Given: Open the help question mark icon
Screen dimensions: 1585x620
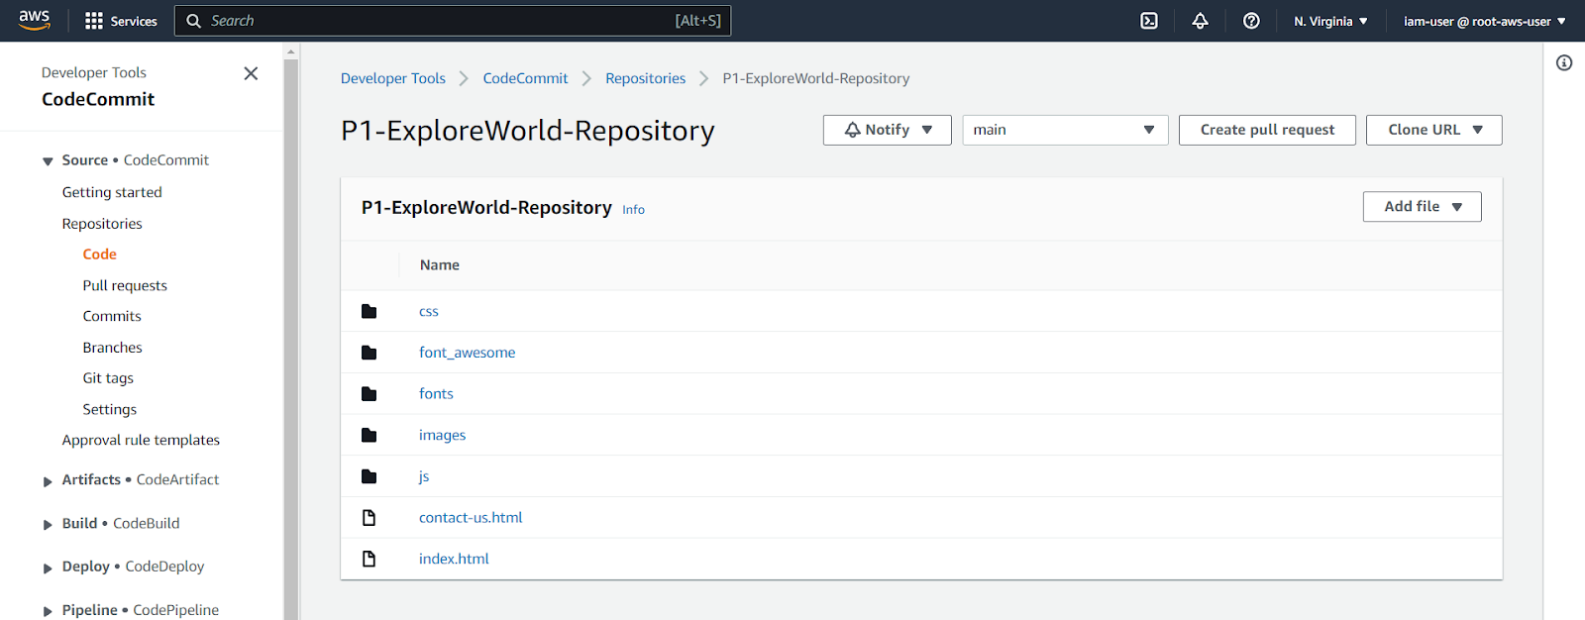Looking at the screenshot, I should (1251, 21).
